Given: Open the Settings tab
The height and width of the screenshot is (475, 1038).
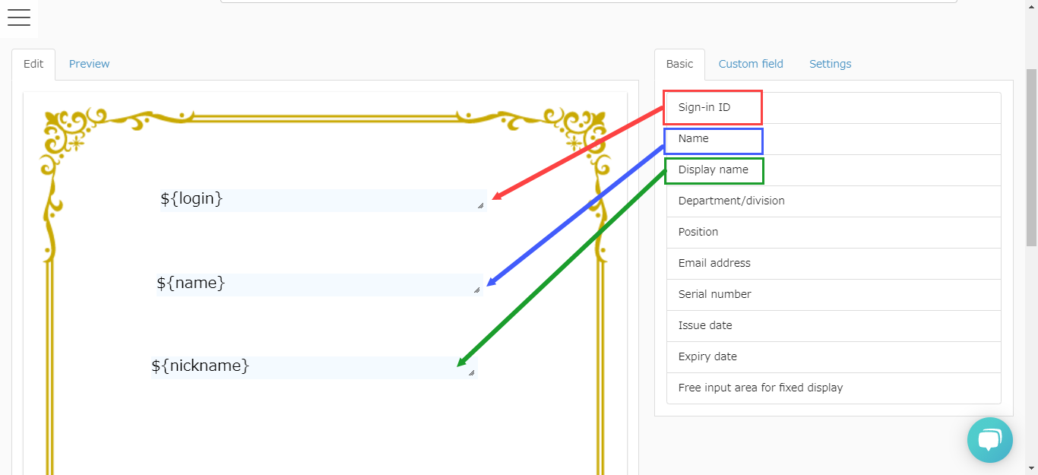Looking at the screenshot, I should point(830,64).
